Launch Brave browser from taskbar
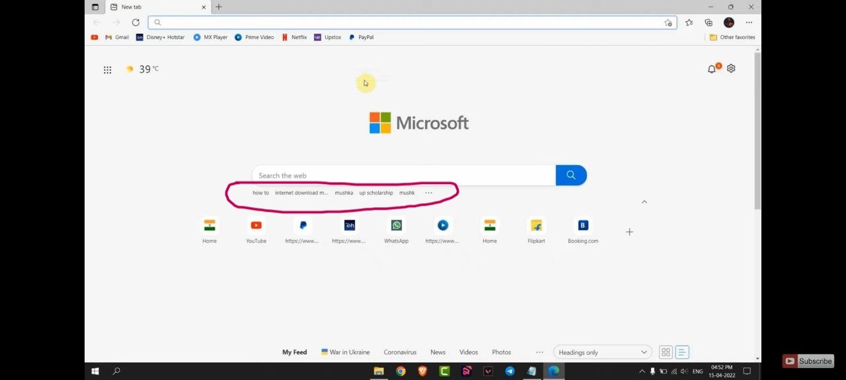This screenshot has height=380, width=846. (422, 371)
